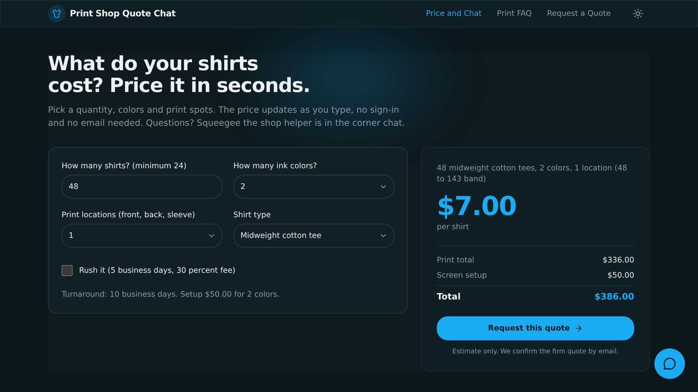Image resolution: width=698 pixels, height=392 pixels.
Task: Click the print locations chevron arrow
Action: [211, 236]
